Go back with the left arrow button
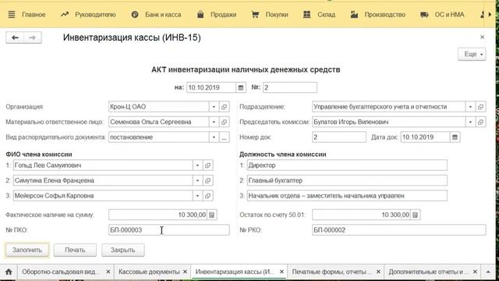Image resolution: width=499 pixels, height=281 pixels. [15, 37]
